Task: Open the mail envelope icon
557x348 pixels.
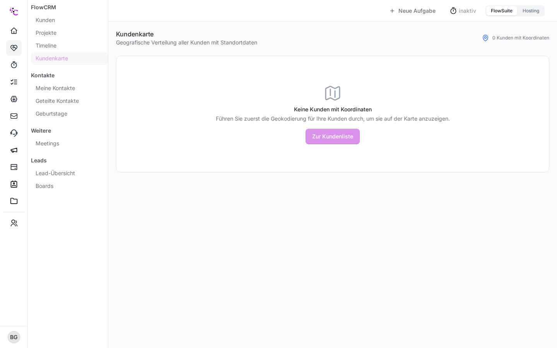Action: point(14,116)
